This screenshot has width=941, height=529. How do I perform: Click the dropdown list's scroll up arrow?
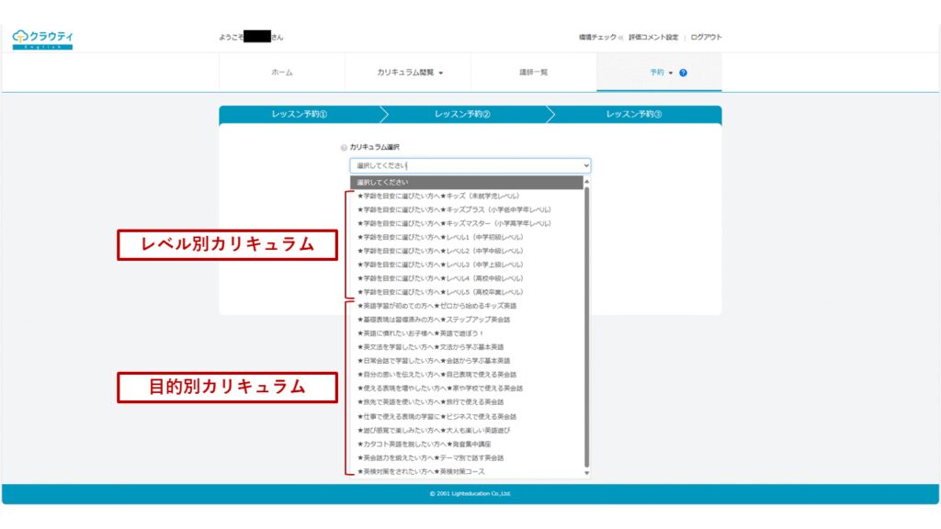point(586,182)
